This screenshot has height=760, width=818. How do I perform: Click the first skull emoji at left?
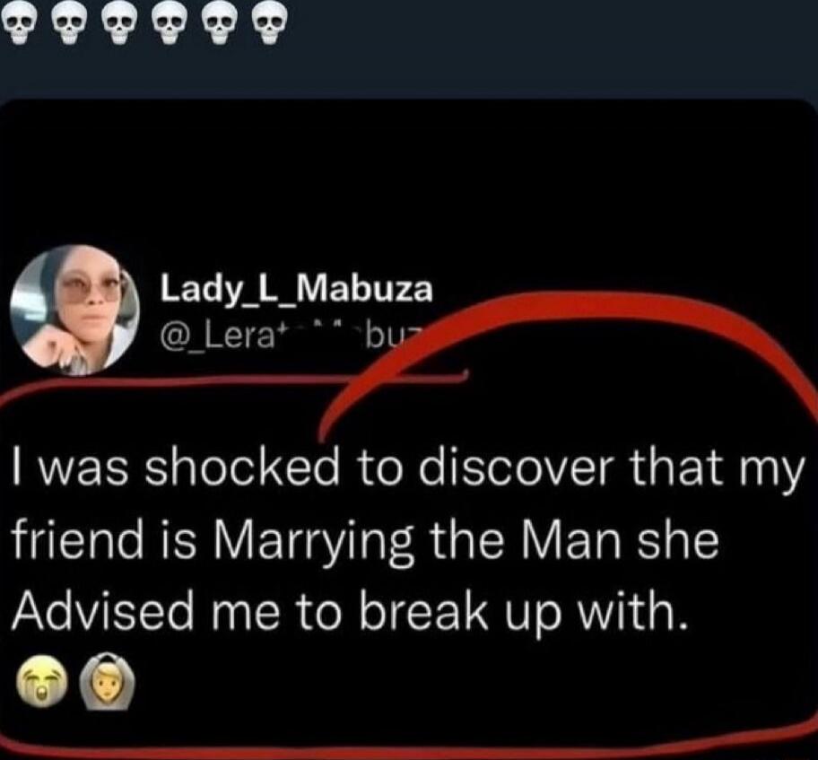click(x=20, y=27)
